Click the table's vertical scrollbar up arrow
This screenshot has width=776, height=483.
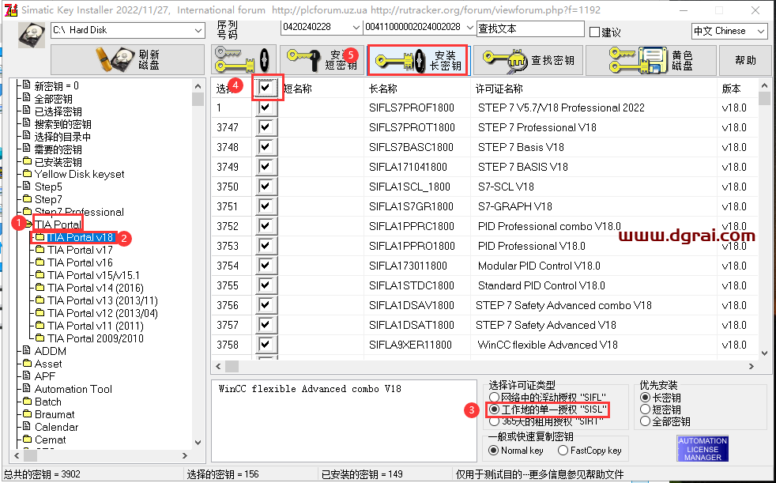pos(765,85)
